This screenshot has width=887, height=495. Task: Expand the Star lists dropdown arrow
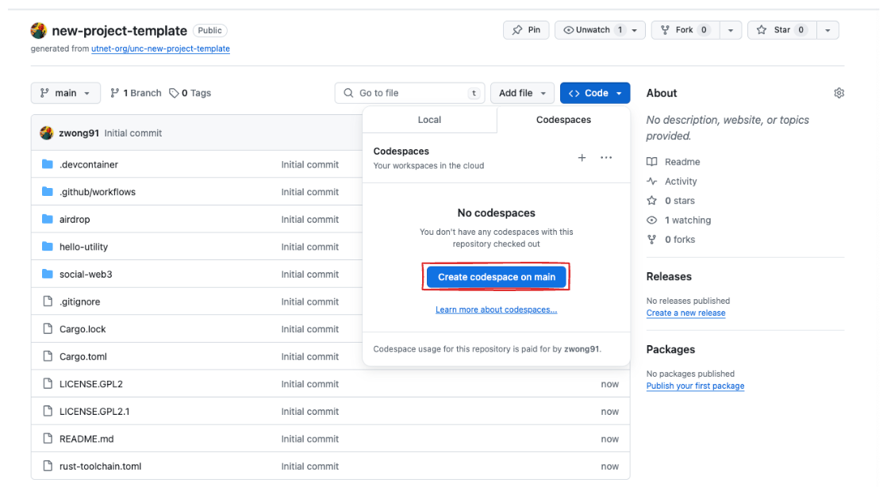coord(827,30)
